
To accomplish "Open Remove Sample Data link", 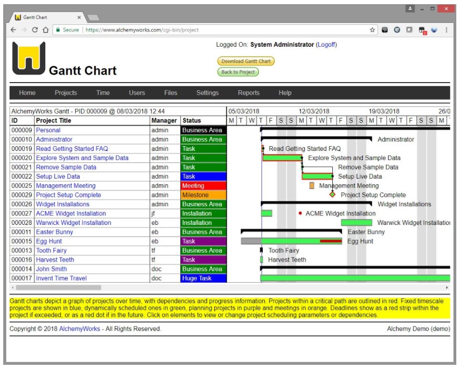I will click(66, 167).
